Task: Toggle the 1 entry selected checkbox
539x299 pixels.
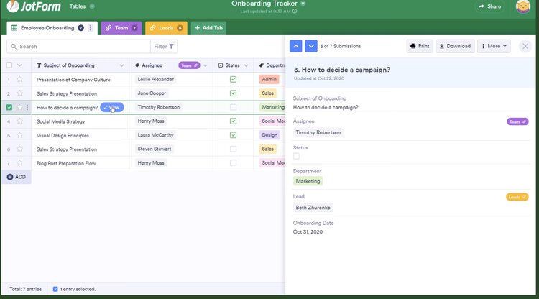Action: pos(55,289)
